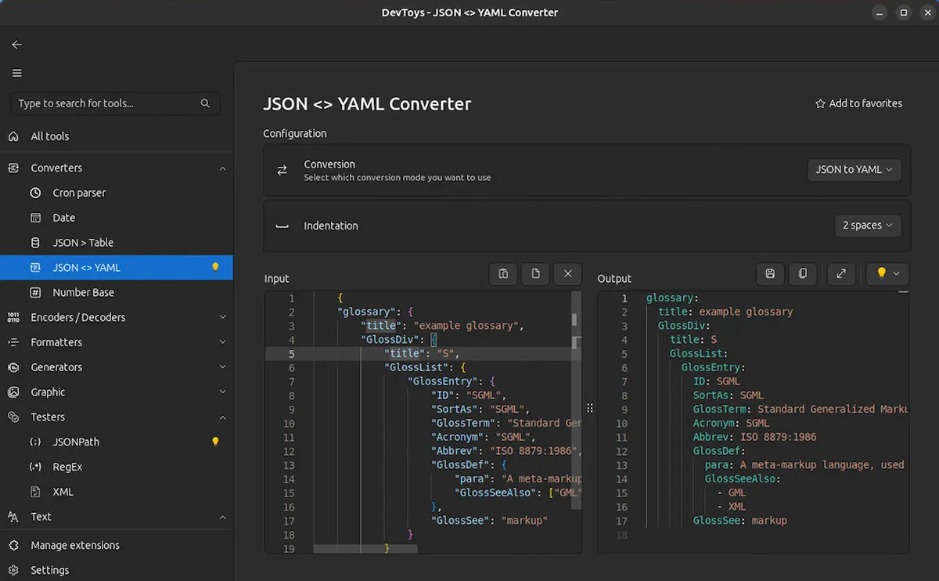
Task: Select the JSON <> YAML sidebar entry
Action: tap(117, 267)
